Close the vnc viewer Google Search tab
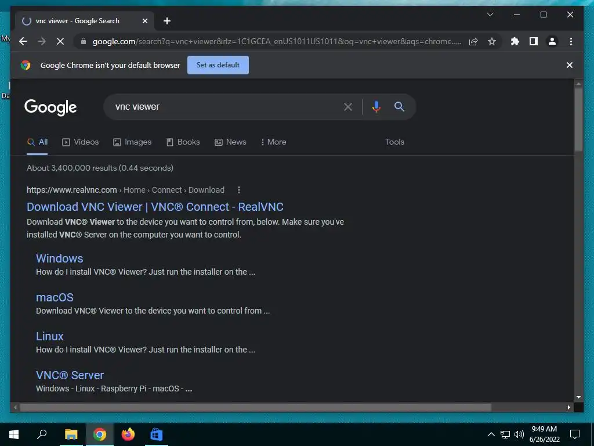The width and height of the screenshot is (594, 446). 144,21
